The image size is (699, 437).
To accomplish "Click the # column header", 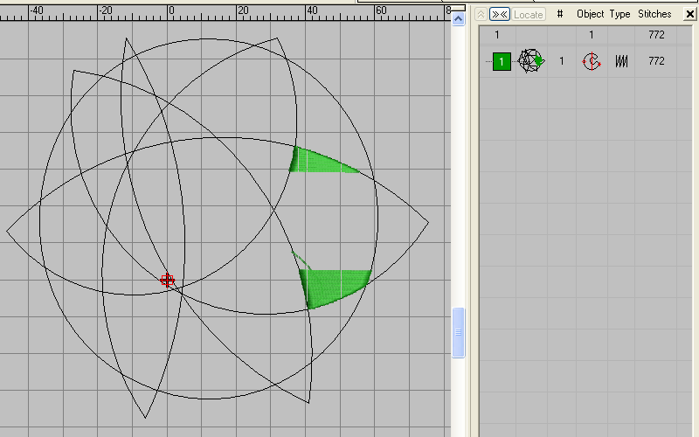I will [560, 15].
